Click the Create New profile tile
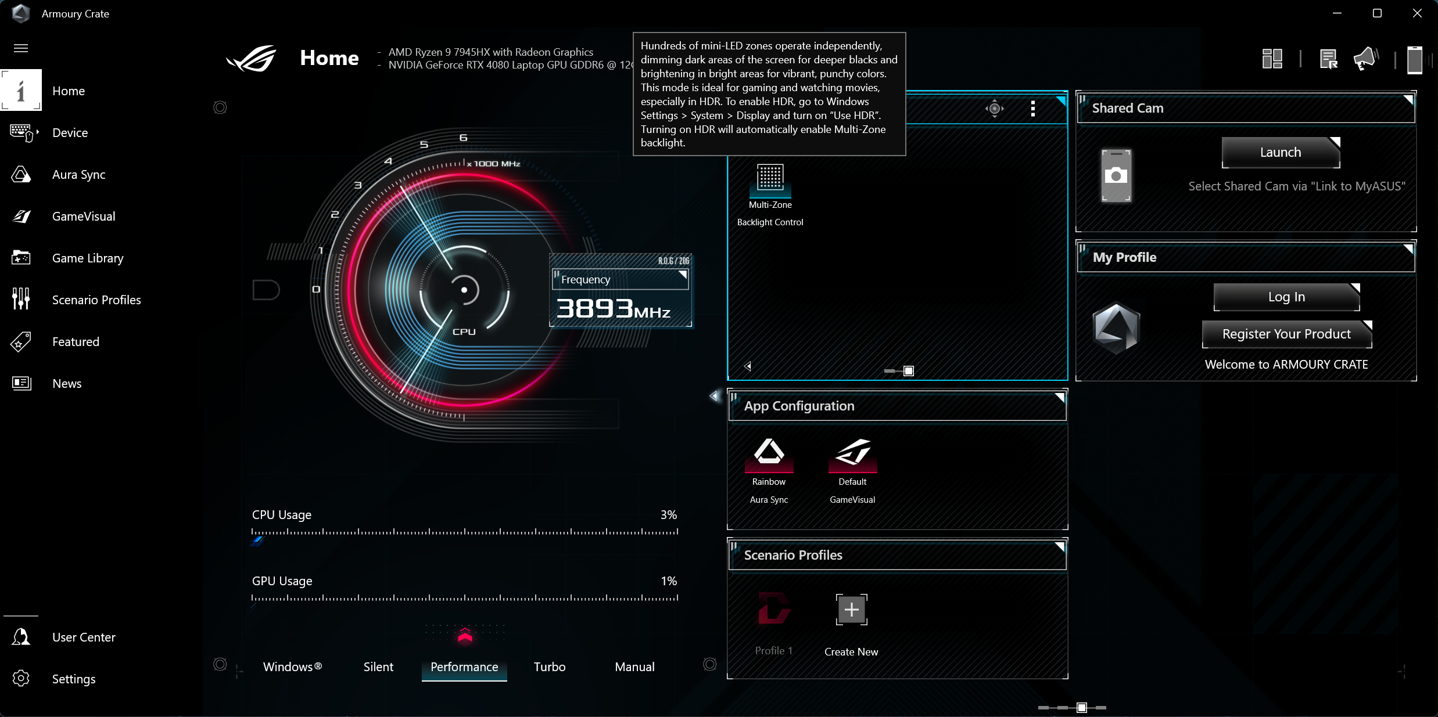The image size is (1438, 717). [851, 610]
